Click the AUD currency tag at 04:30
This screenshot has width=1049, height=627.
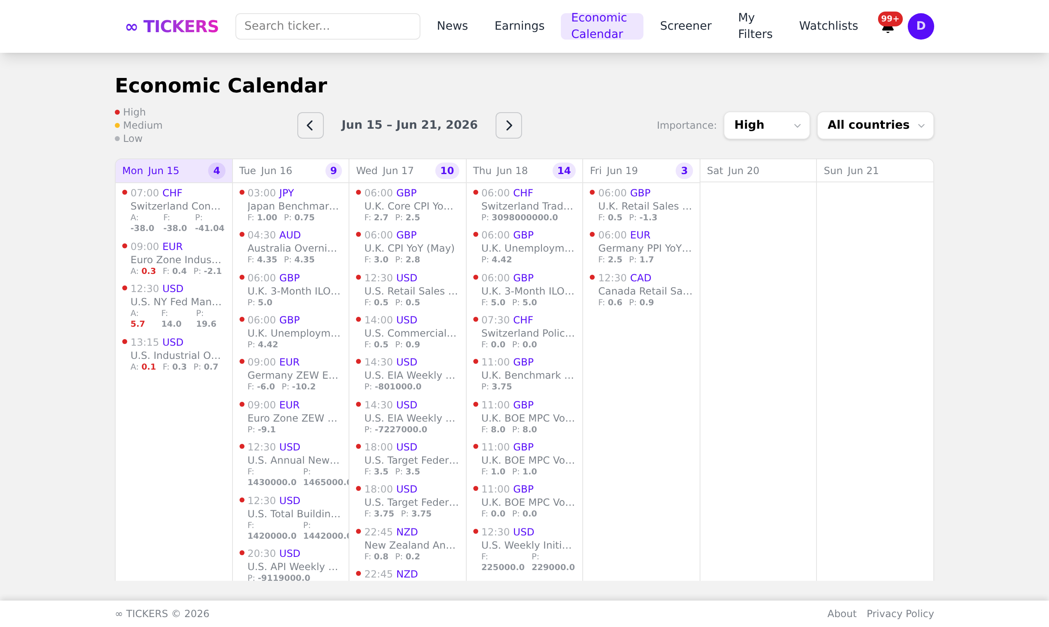click(290, 235)
